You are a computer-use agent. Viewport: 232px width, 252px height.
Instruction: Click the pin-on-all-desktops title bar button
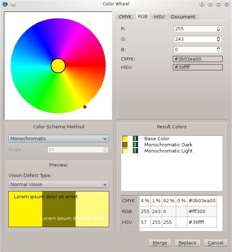coord(13,4)
